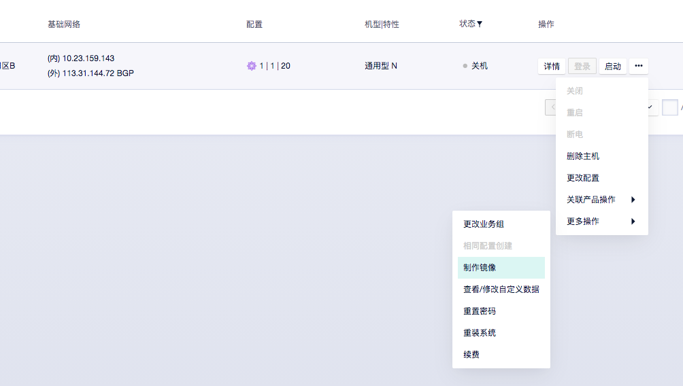Screen dimensions: 683x386
Task: Click the three-dot more actions button
Action: (638, 66)
